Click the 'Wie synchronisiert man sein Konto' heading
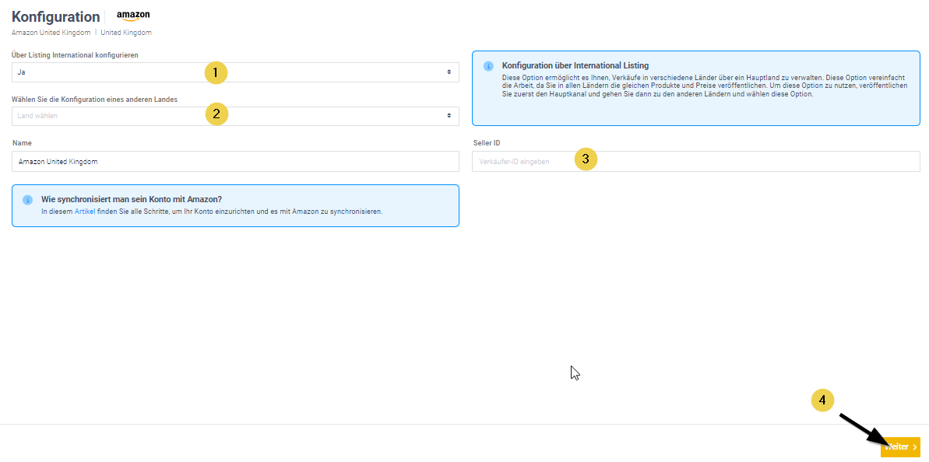The height and width of the screenshot is (462, 929). coord(131,199)
